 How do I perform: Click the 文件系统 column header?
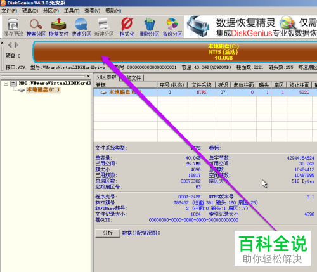coord(202,85)
